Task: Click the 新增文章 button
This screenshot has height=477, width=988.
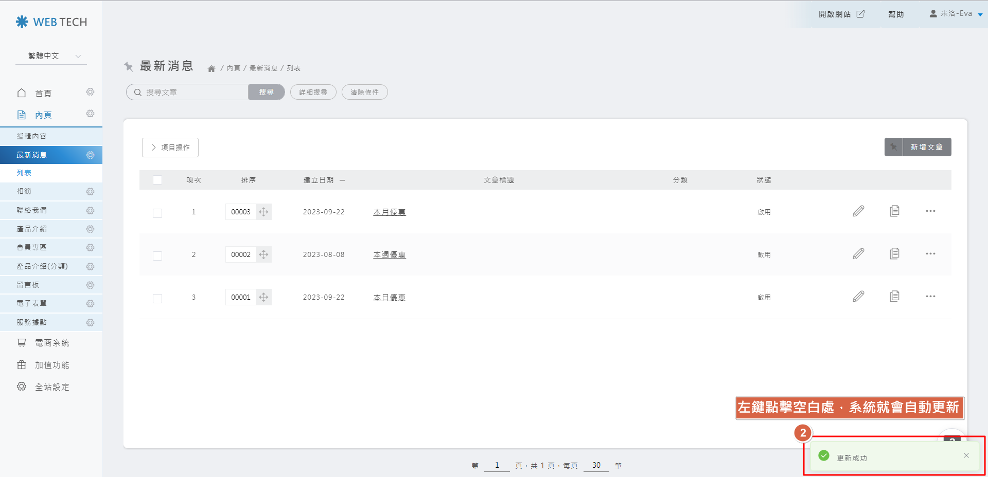Action: tap(926, 147)
